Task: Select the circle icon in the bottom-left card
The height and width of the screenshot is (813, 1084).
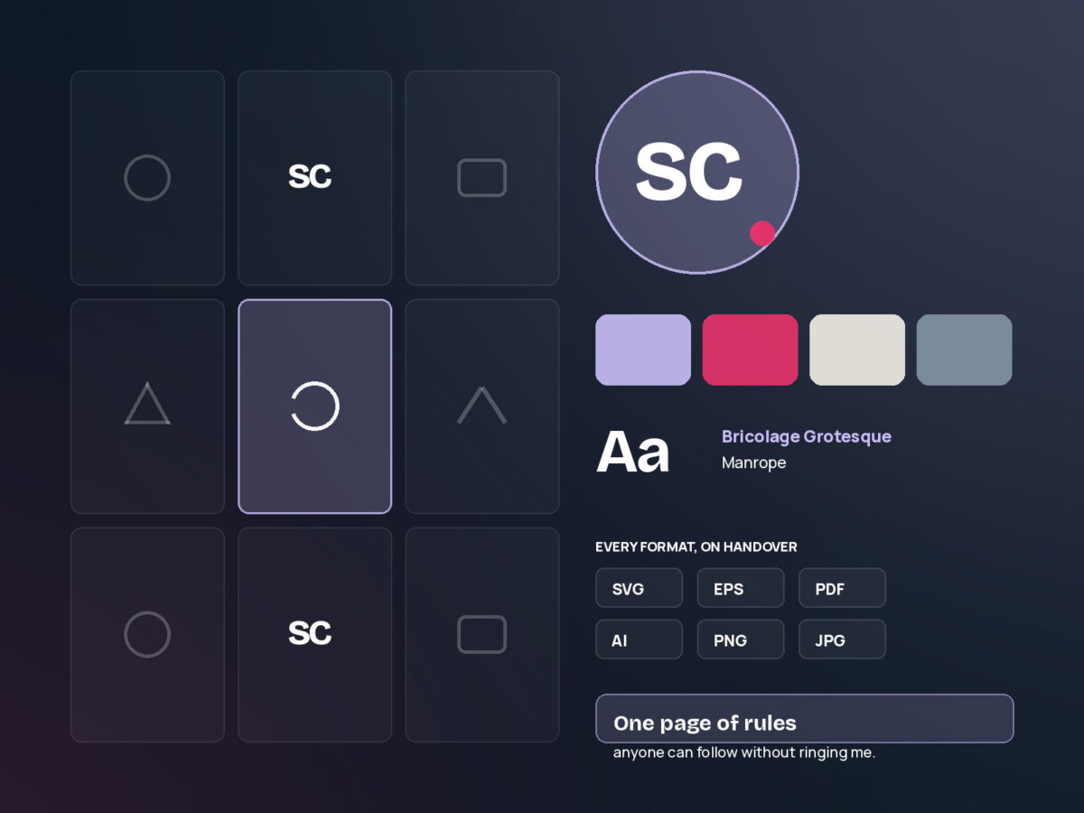Action: point(147,634)
